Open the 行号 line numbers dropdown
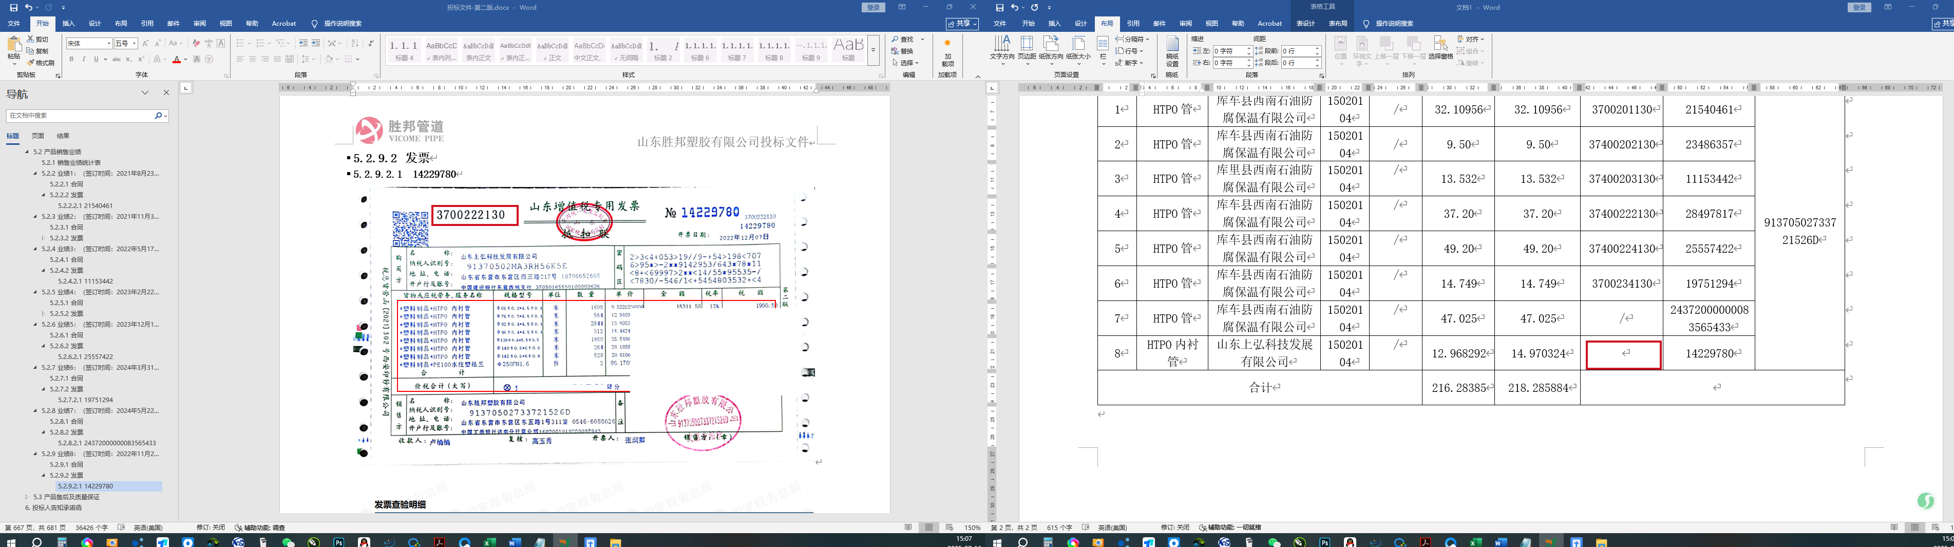 click(x=1129, y=51)
